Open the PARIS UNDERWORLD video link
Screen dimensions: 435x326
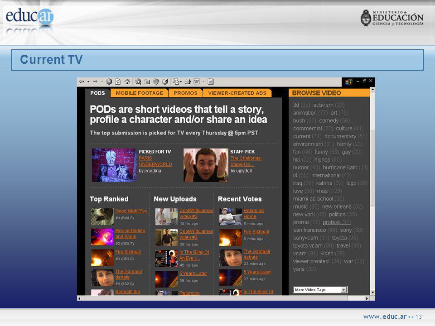[155, 161]
